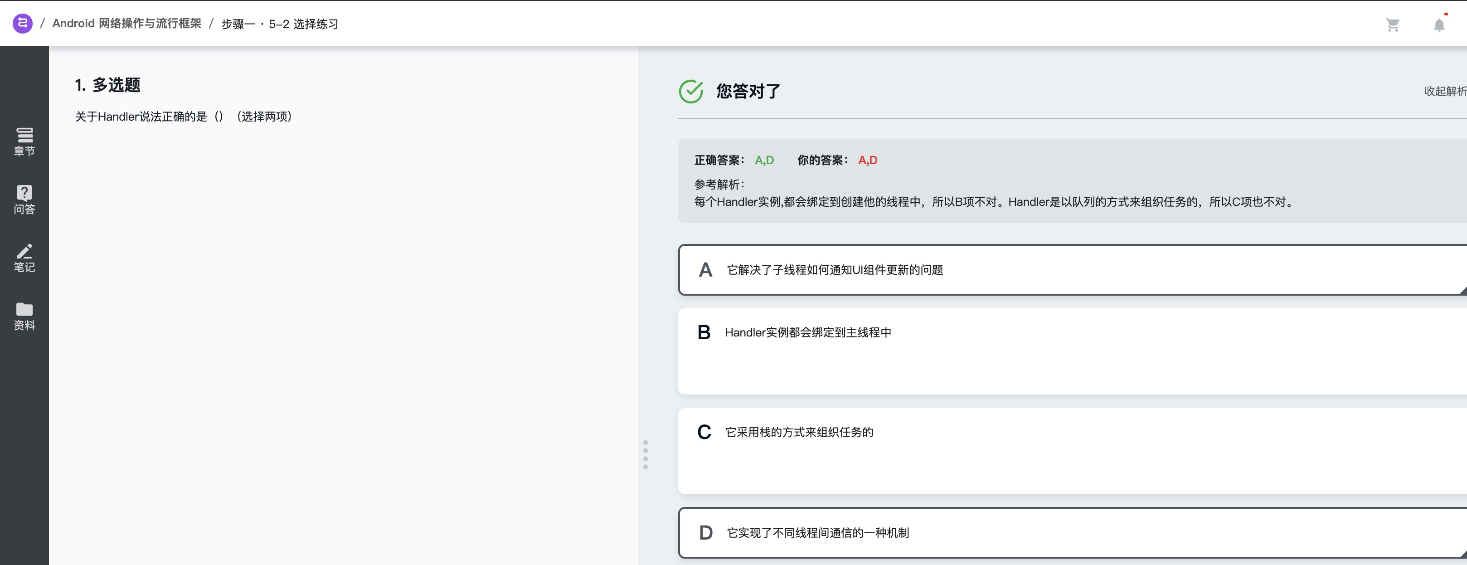Open the shopping cart icon
Image resolution: width=1467 pixels, height=565 pixels.
1392,24
